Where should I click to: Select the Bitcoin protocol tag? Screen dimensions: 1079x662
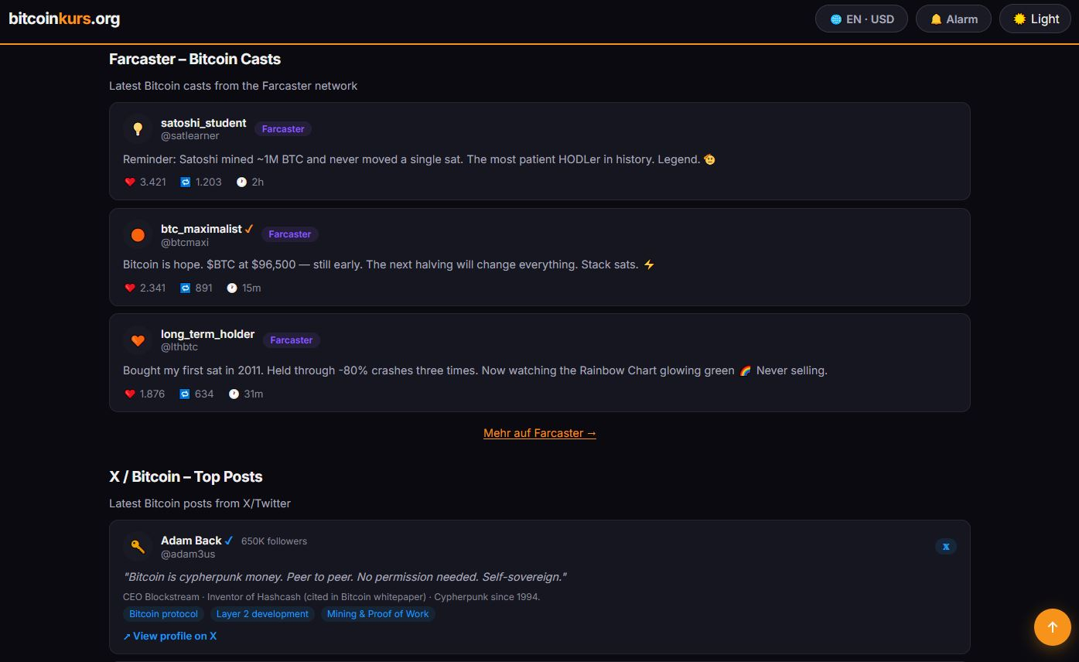pyautogui.click(x=163, y=614)
